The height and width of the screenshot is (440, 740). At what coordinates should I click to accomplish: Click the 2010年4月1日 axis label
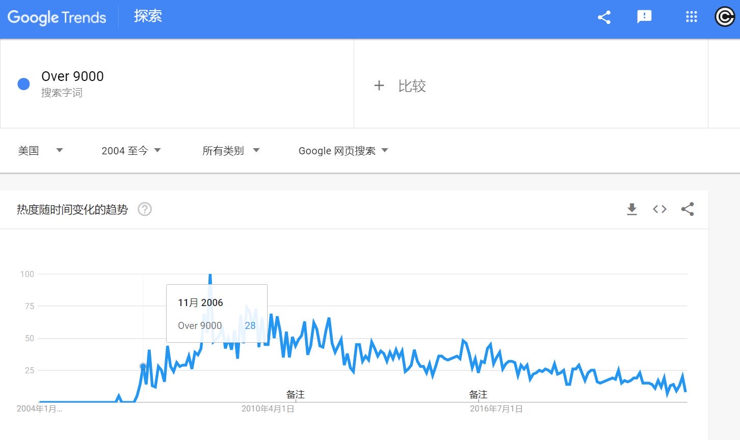coord(268,409)
